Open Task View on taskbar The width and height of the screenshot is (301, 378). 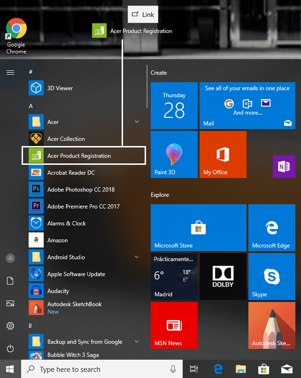point(193,369)
